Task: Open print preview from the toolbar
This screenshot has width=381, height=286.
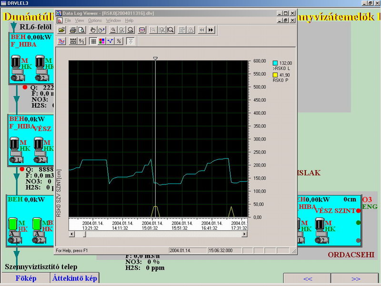Action: (x=81, y=30)
